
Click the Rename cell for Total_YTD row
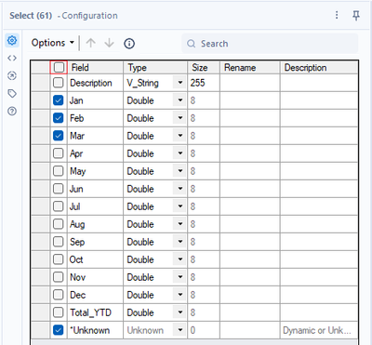250,312
